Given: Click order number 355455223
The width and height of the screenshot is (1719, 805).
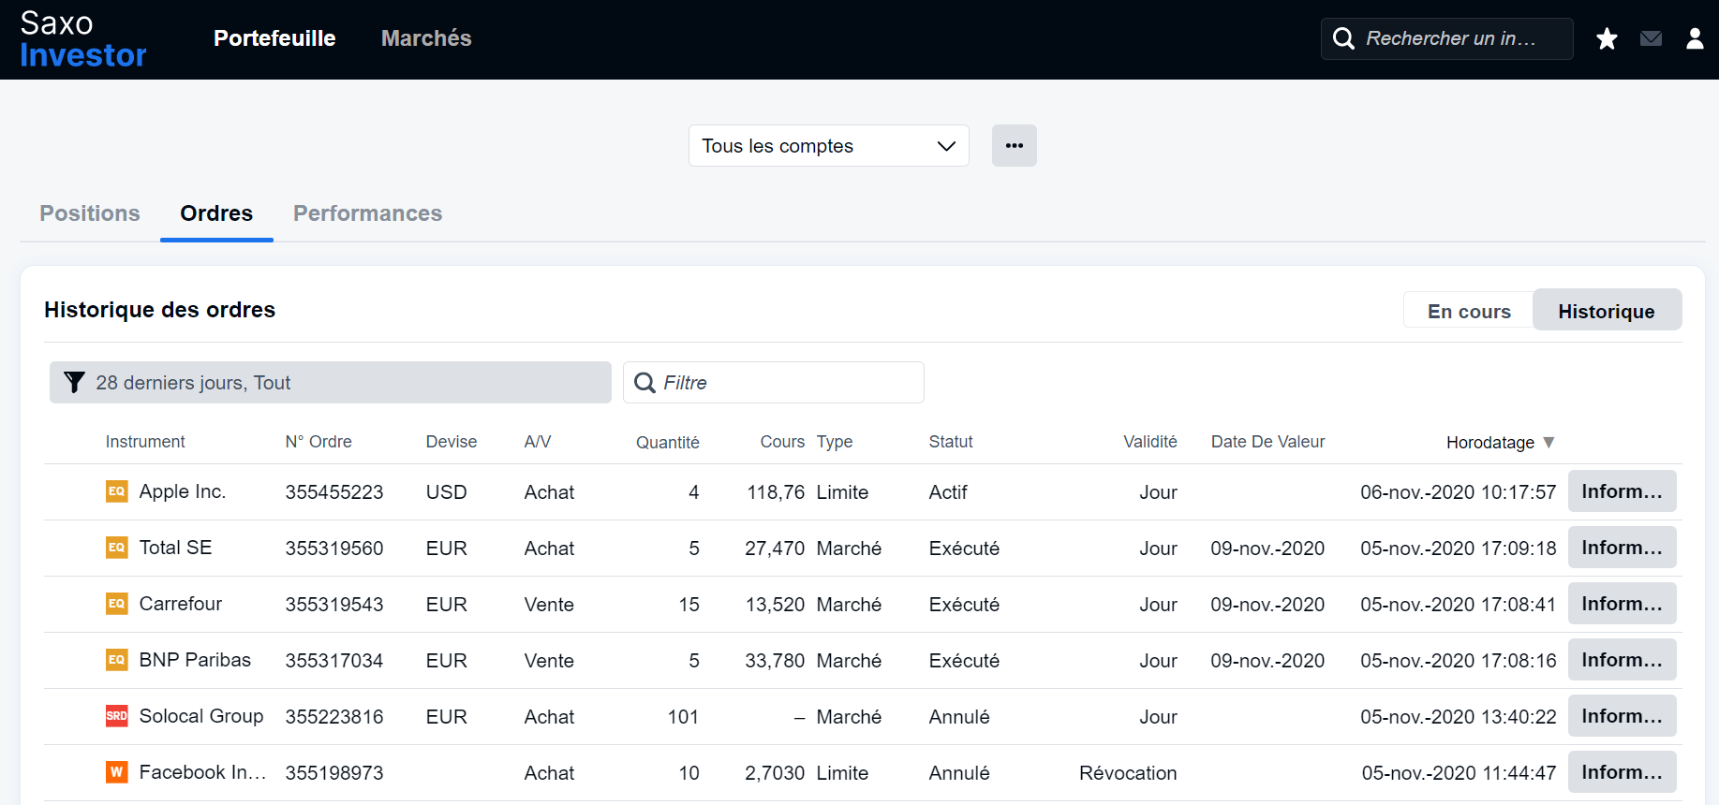Looking at the screenshot, I should coord(334,492).
